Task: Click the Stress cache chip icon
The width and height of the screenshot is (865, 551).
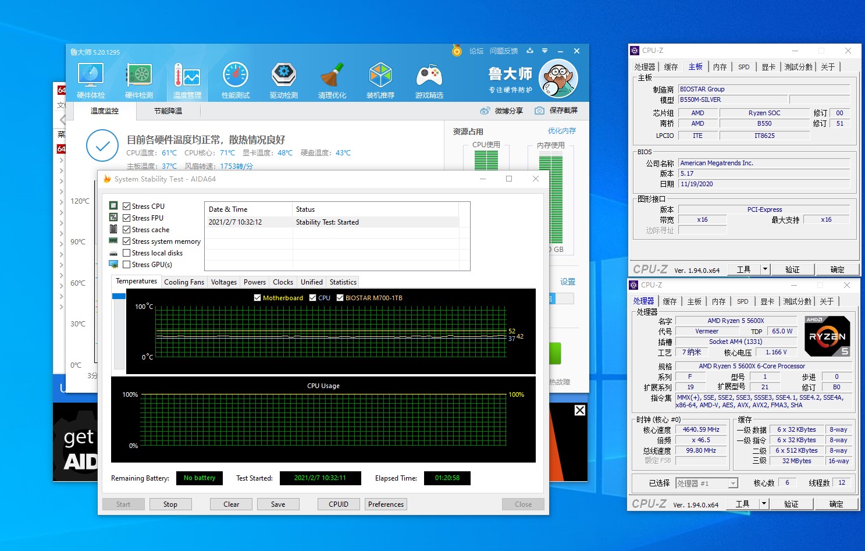Action: [113, 229]
